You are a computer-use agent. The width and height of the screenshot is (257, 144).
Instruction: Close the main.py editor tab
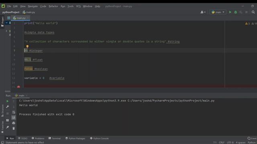click(x=28, y=18)
